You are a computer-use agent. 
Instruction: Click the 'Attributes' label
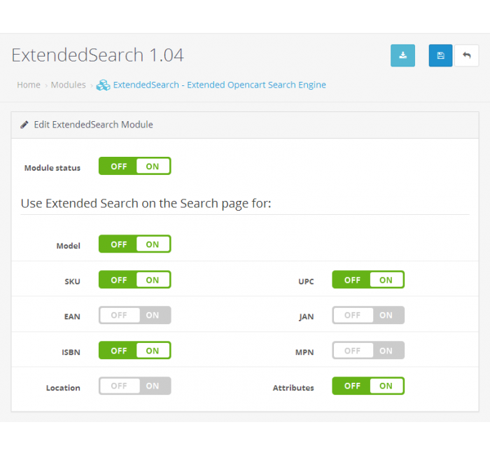pos(293,388)
